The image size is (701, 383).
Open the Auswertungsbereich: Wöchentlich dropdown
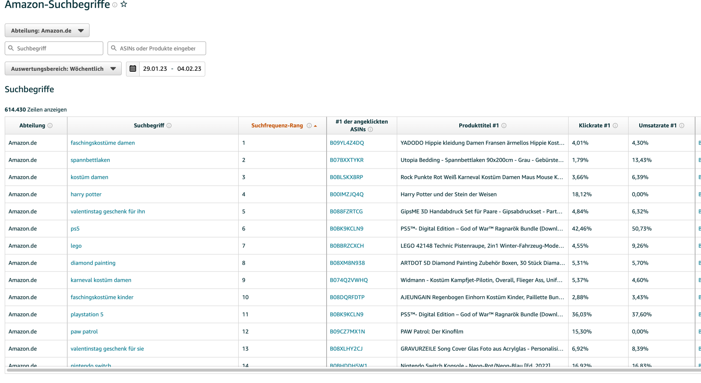(x=63, y=69)
